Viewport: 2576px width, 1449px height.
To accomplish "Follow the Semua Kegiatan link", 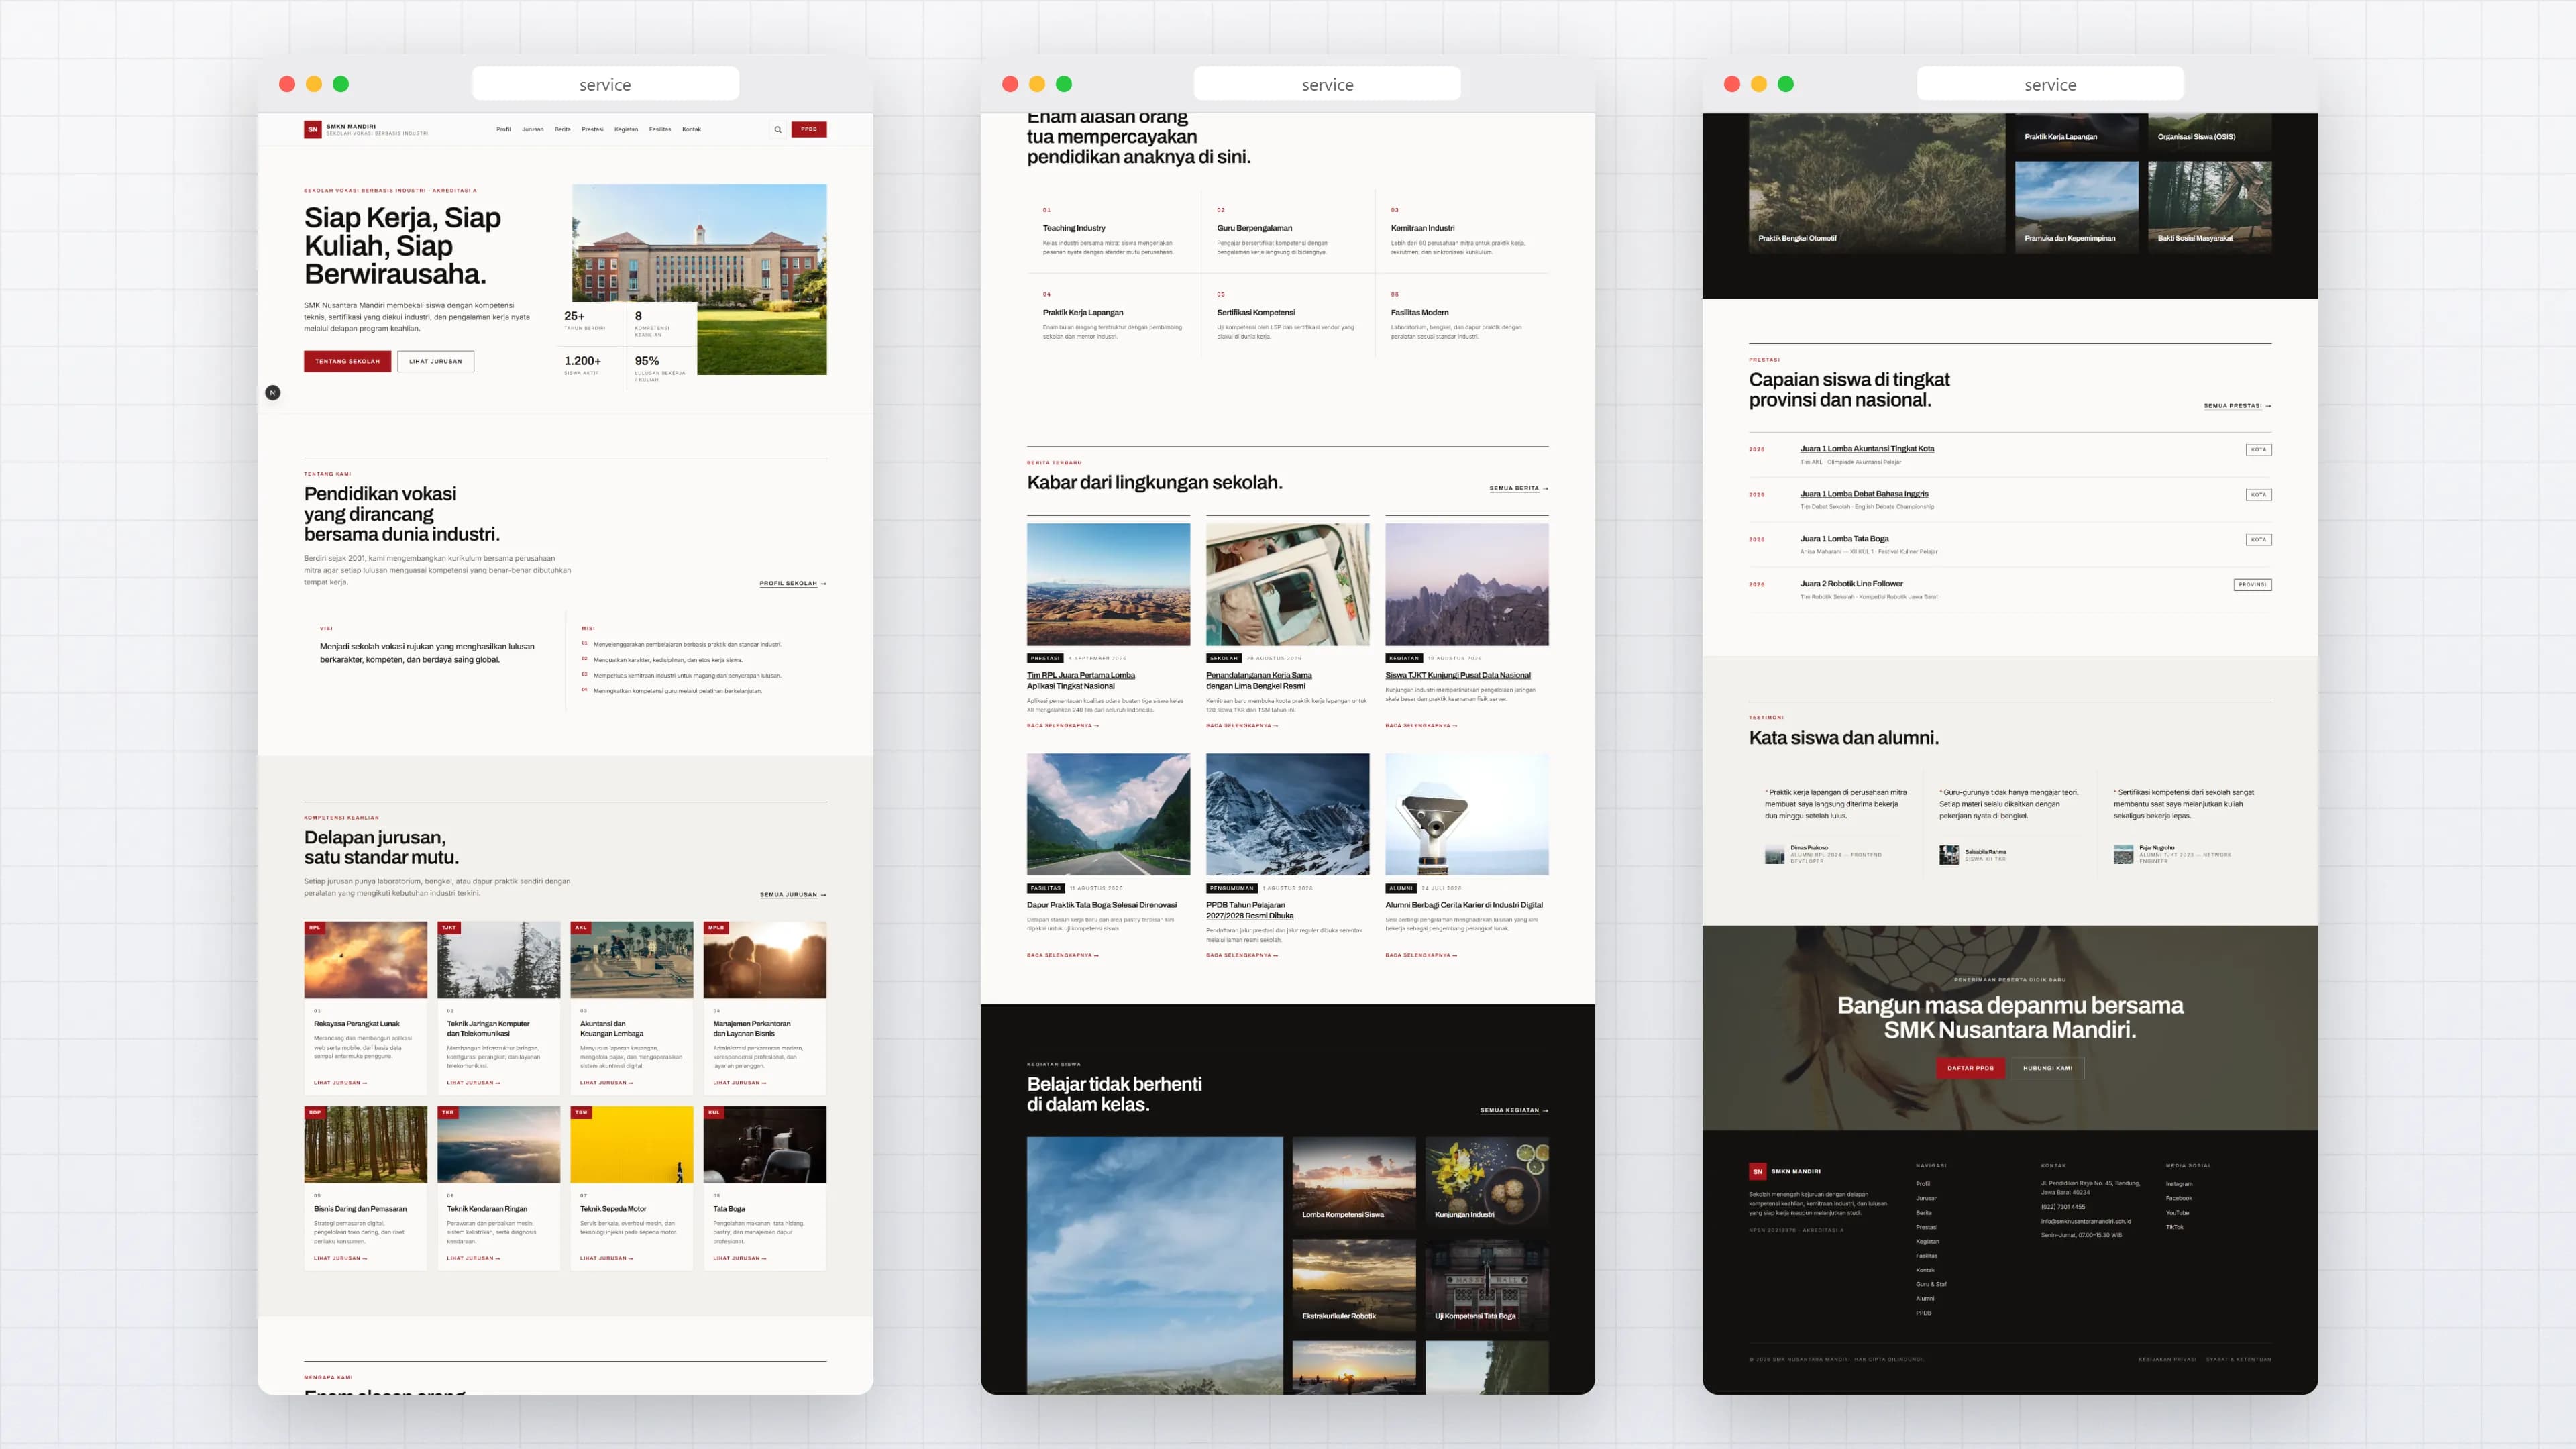I will [1514, 1110].
